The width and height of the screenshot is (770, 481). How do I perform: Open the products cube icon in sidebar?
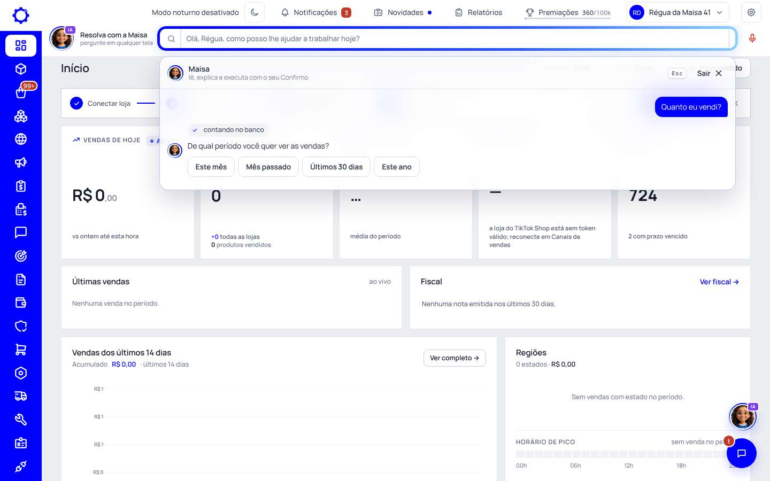[21, 69]
